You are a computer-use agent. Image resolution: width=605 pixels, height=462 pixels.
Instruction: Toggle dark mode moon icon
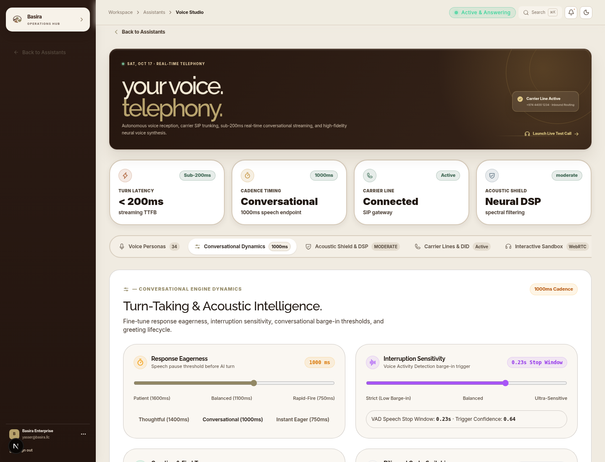coord(586,13)
